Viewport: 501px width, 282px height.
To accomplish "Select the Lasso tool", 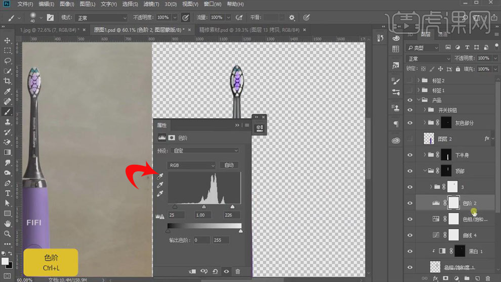I will click(8, 61).
